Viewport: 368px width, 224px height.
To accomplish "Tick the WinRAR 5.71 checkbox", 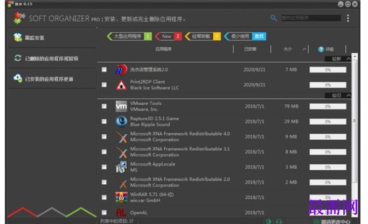I will [104, 197].
